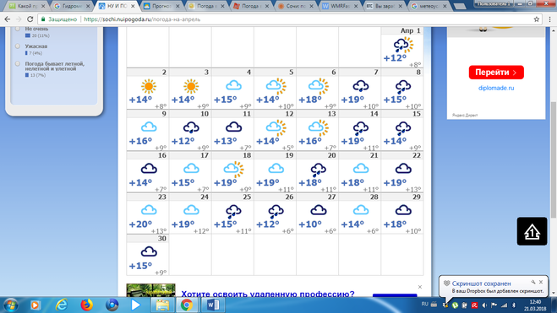Open Internet Explorer from the taskbar
Image resolution: width=557 pixels, height=313 pixels.
(x=61, y=305)
